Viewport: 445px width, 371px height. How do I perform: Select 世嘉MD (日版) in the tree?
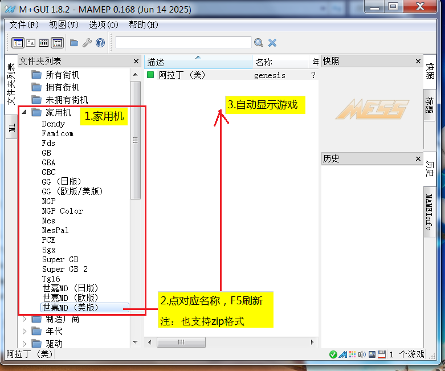tap(70, 288)
